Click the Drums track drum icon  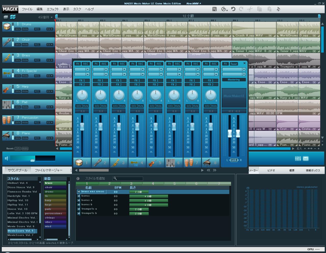point(7,27)
